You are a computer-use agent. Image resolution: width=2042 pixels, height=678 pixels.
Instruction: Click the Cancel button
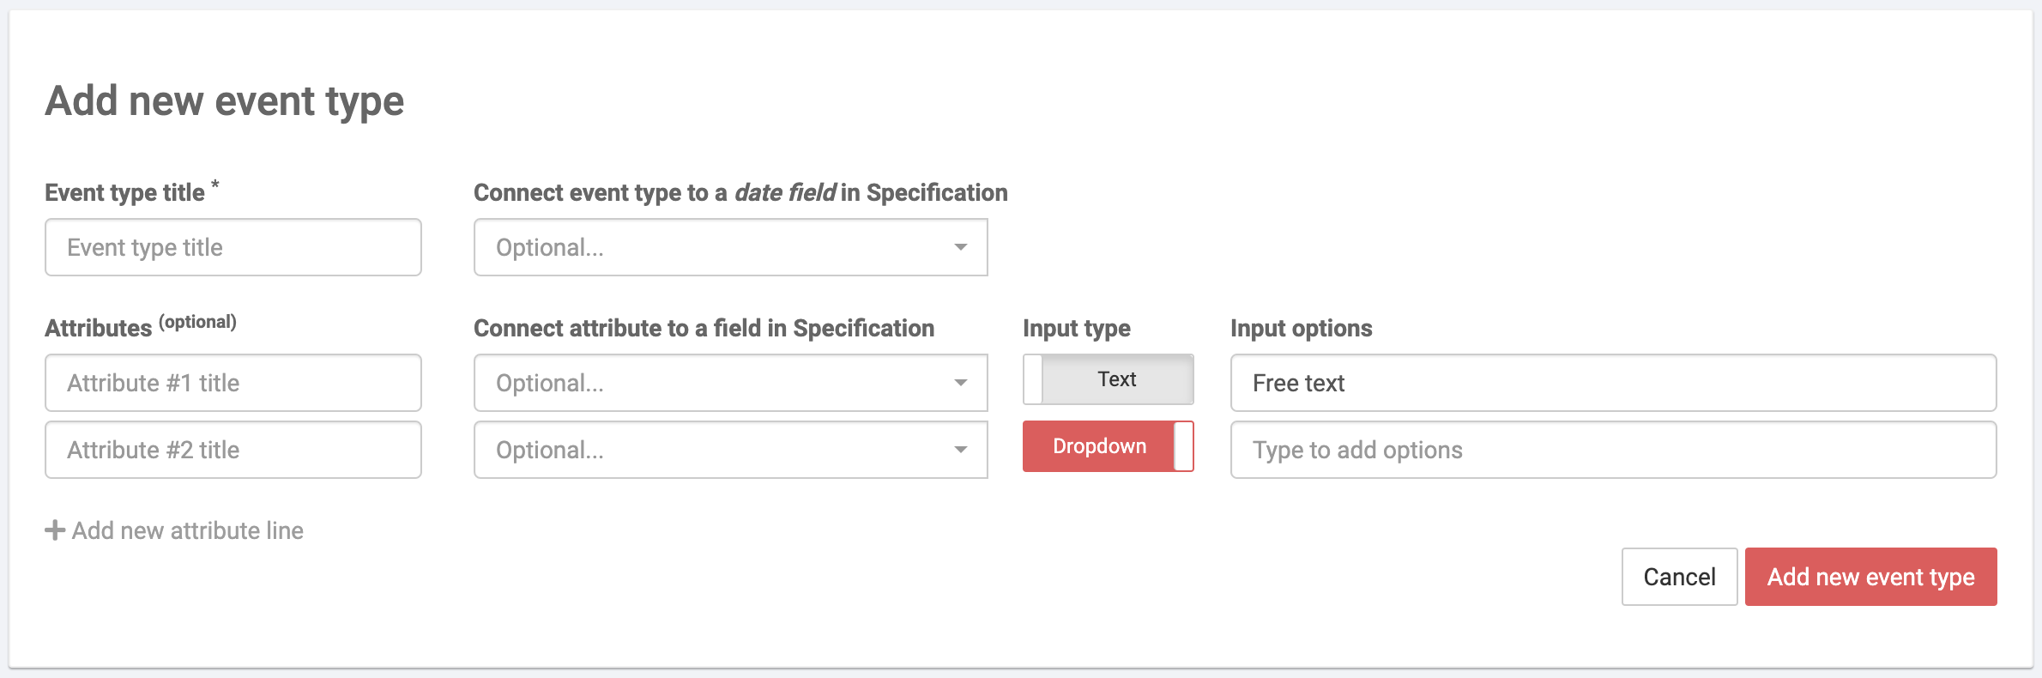(1679, 577)
